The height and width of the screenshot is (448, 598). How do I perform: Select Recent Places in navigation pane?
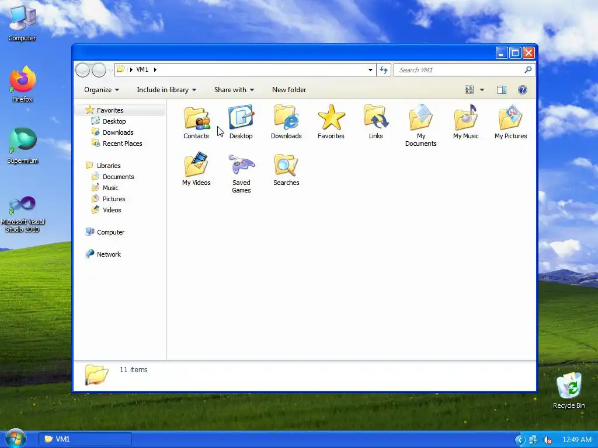(122, 143)
